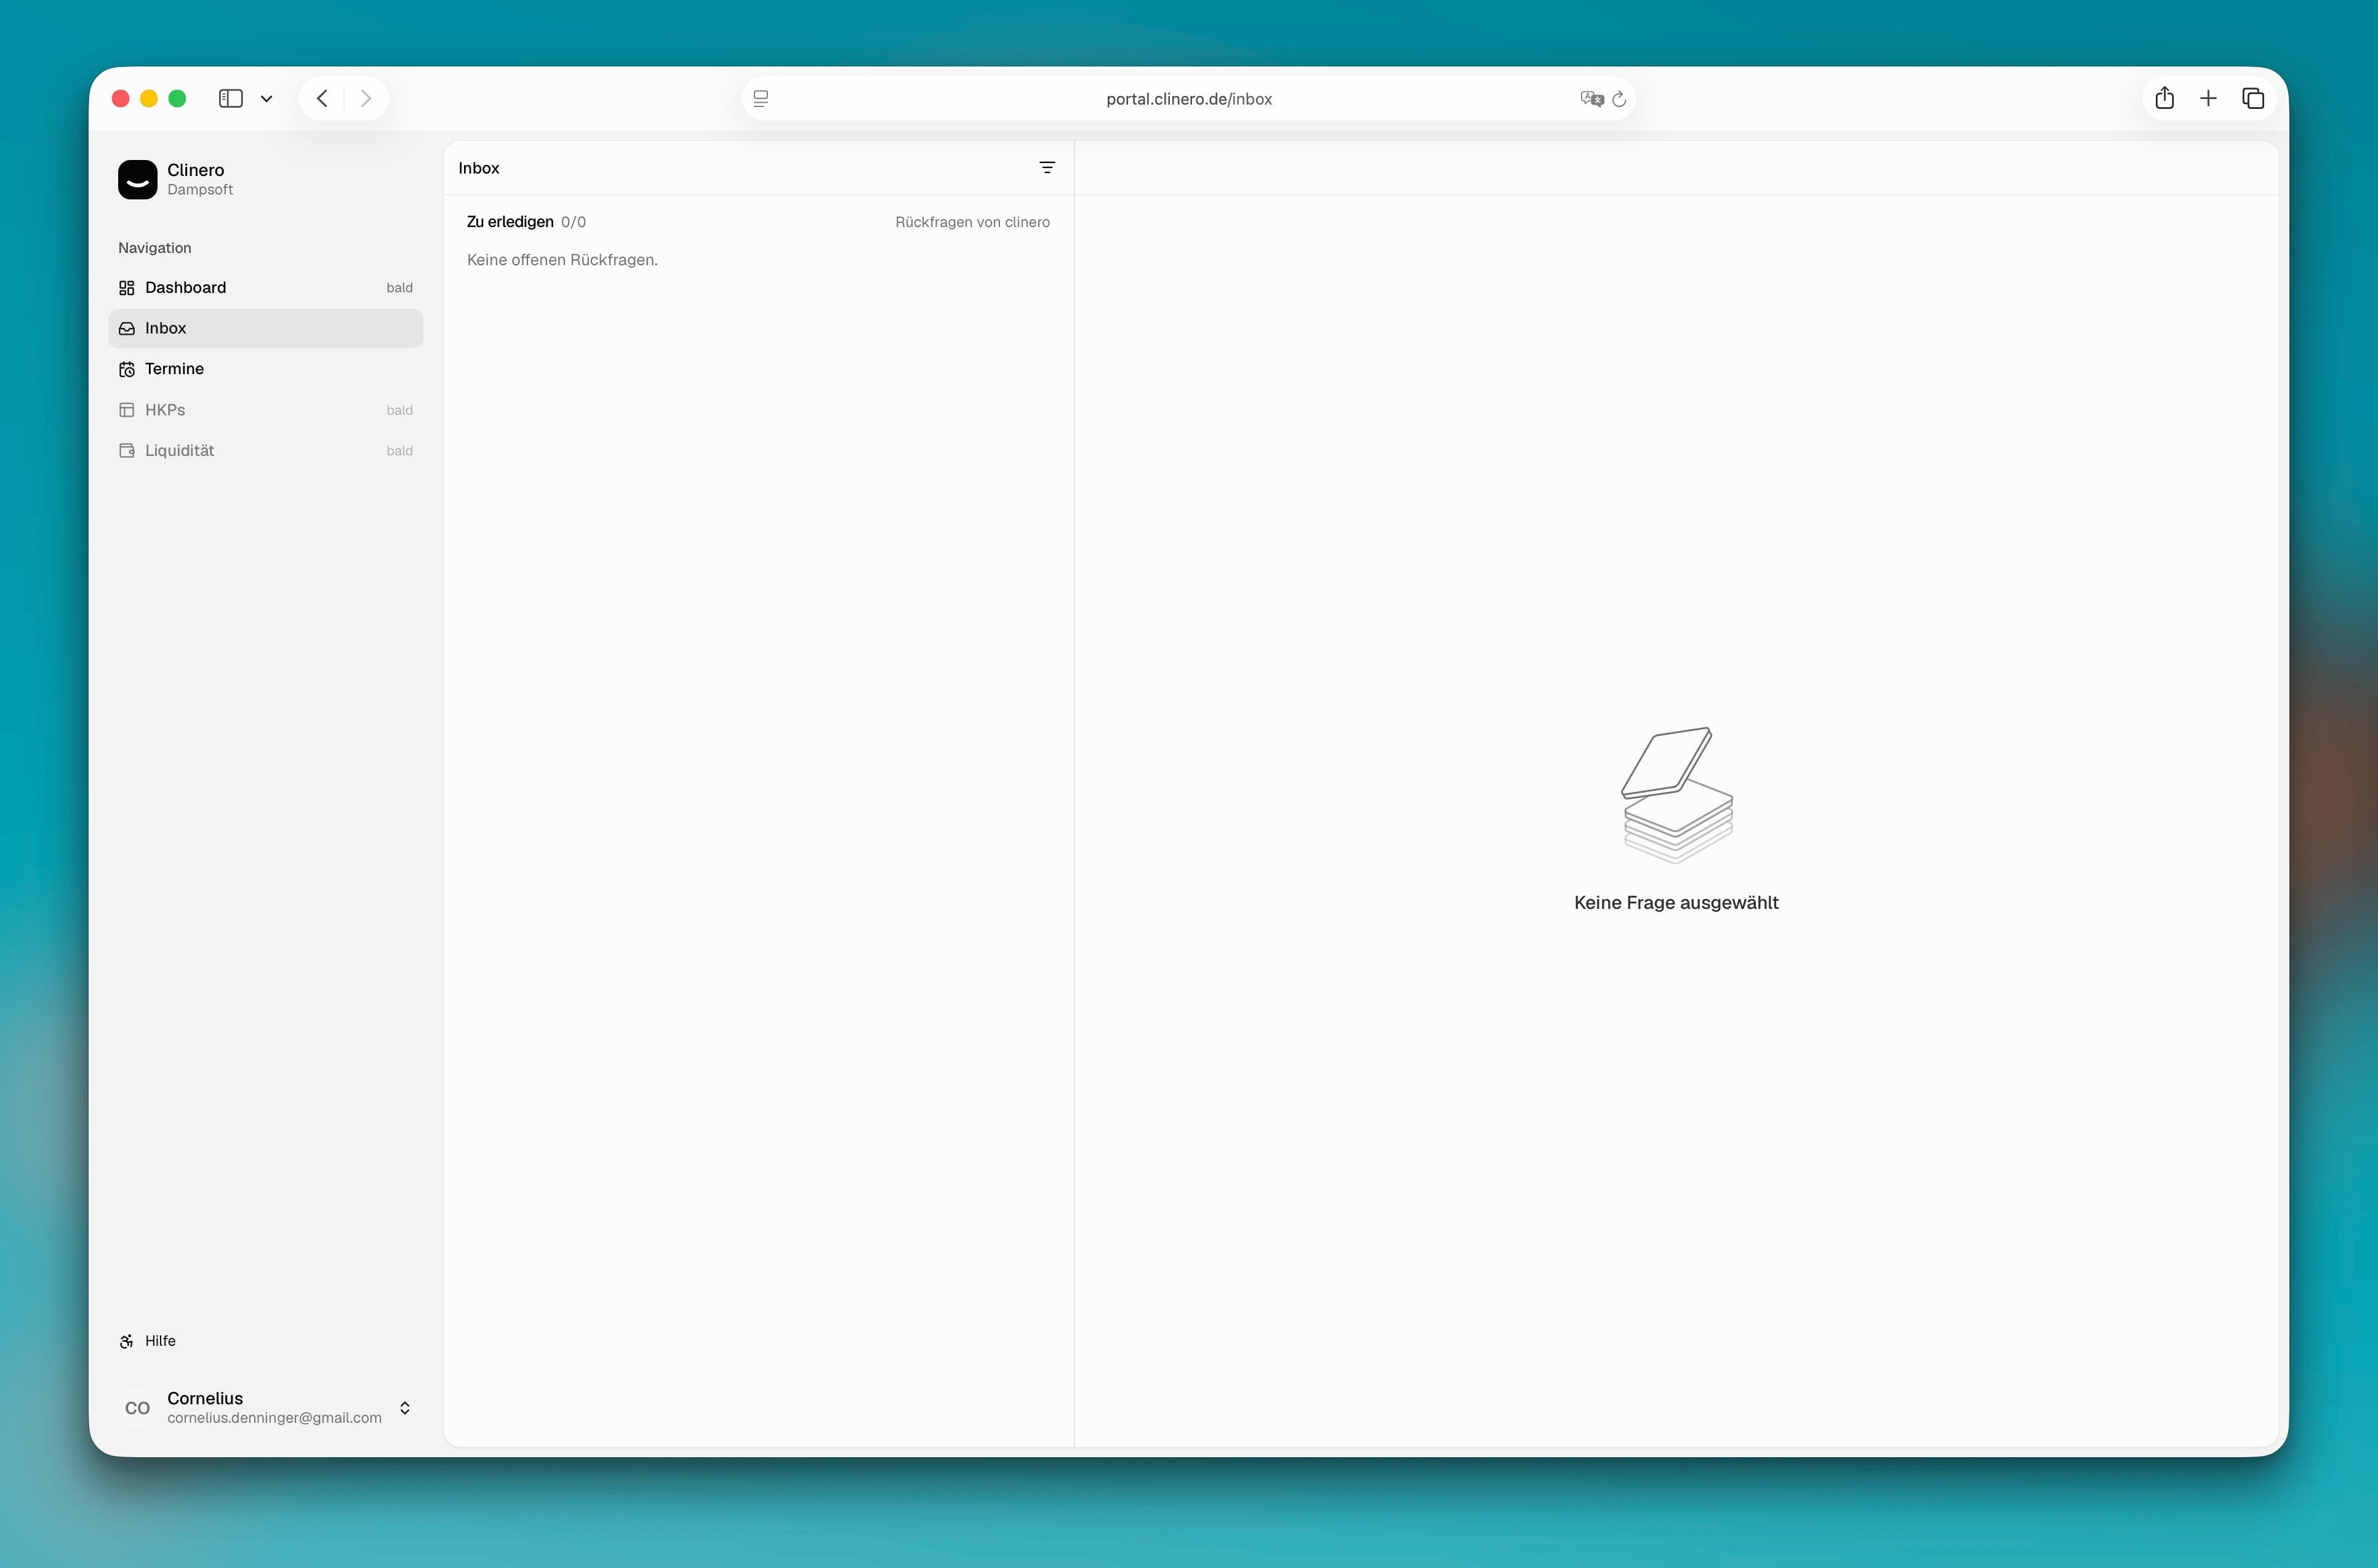Open HKPs navigation entry

(265, 410)
